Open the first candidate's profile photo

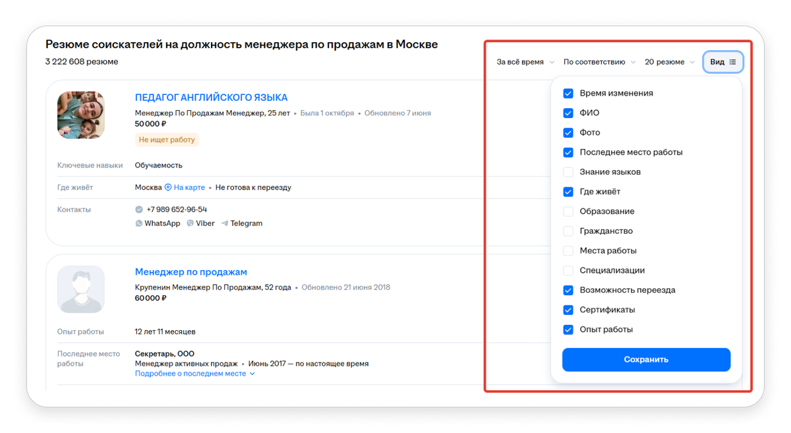(80, 115)
